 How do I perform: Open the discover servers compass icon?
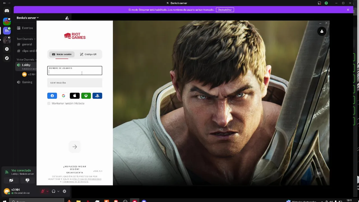(x=7, y=58)
